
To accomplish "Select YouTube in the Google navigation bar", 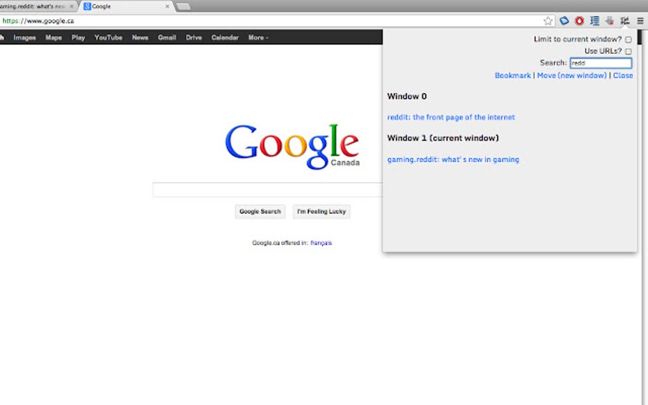I will pos(107,37).
